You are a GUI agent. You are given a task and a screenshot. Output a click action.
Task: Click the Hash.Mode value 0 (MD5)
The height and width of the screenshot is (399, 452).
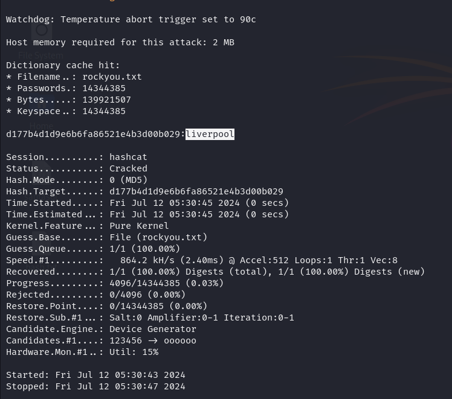coord(128,180)
